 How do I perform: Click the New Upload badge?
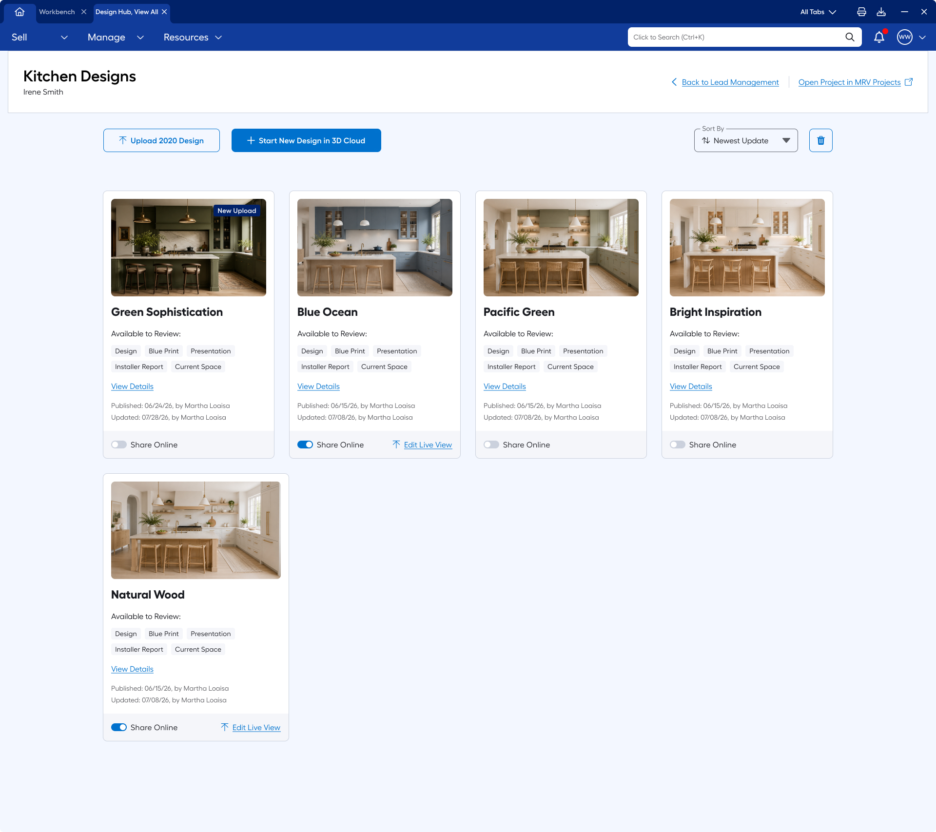(x=236, y=211)
